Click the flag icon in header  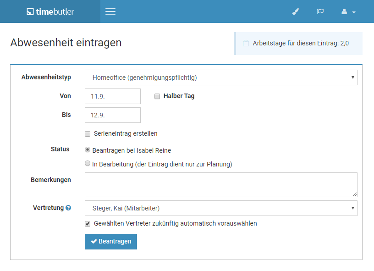(x=320, y=11)
